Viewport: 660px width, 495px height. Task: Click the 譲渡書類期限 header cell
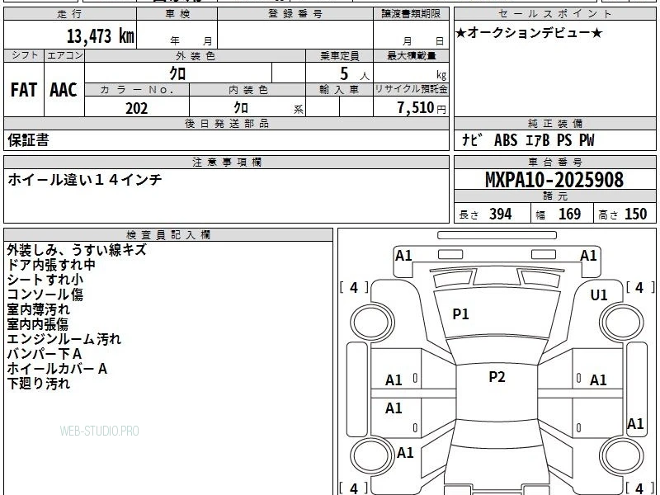click(411, 14)
